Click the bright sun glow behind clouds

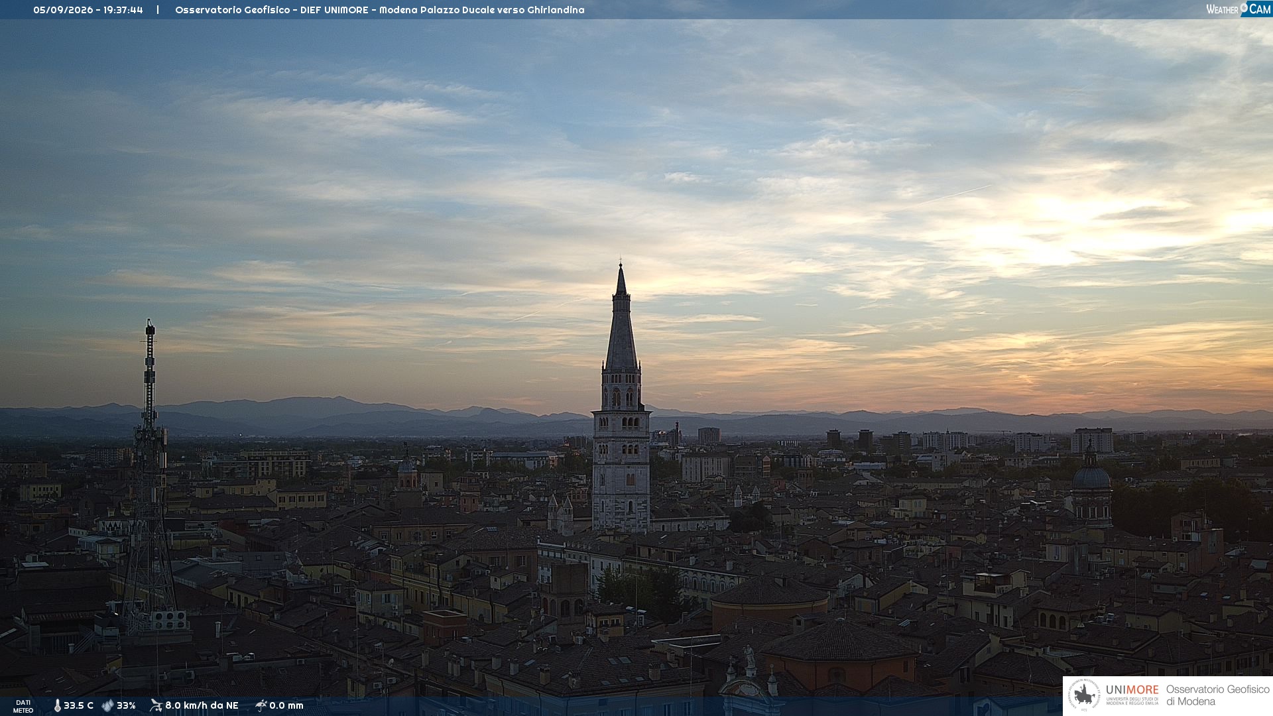click(1048, 232)
